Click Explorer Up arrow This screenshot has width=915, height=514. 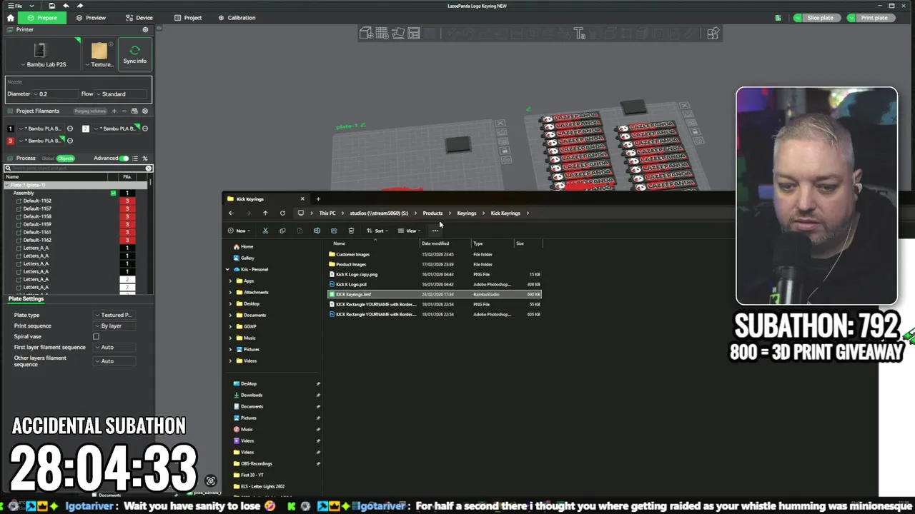point(265,213)
